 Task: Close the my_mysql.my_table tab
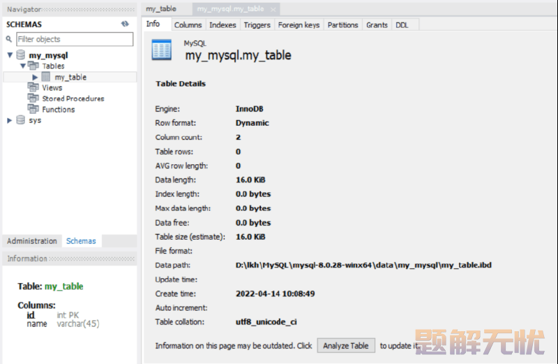click(273, 10)
